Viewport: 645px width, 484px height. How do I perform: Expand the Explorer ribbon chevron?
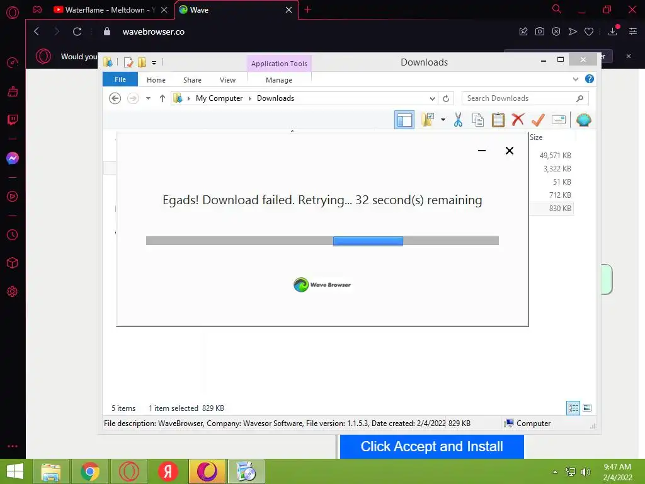(x=576, y=79)
